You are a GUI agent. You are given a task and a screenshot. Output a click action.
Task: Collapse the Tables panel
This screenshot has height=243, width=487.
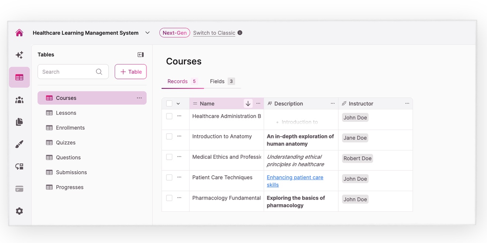(x=141, y=54)
